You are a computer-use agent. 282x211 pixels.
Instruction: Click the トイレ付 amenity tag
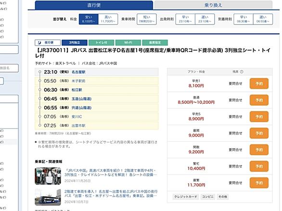pos(101,43)
